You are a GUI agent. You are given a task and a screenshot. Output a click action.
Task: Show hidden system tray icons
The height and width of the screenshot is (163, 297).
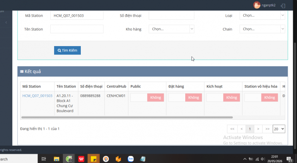point(245,159)
